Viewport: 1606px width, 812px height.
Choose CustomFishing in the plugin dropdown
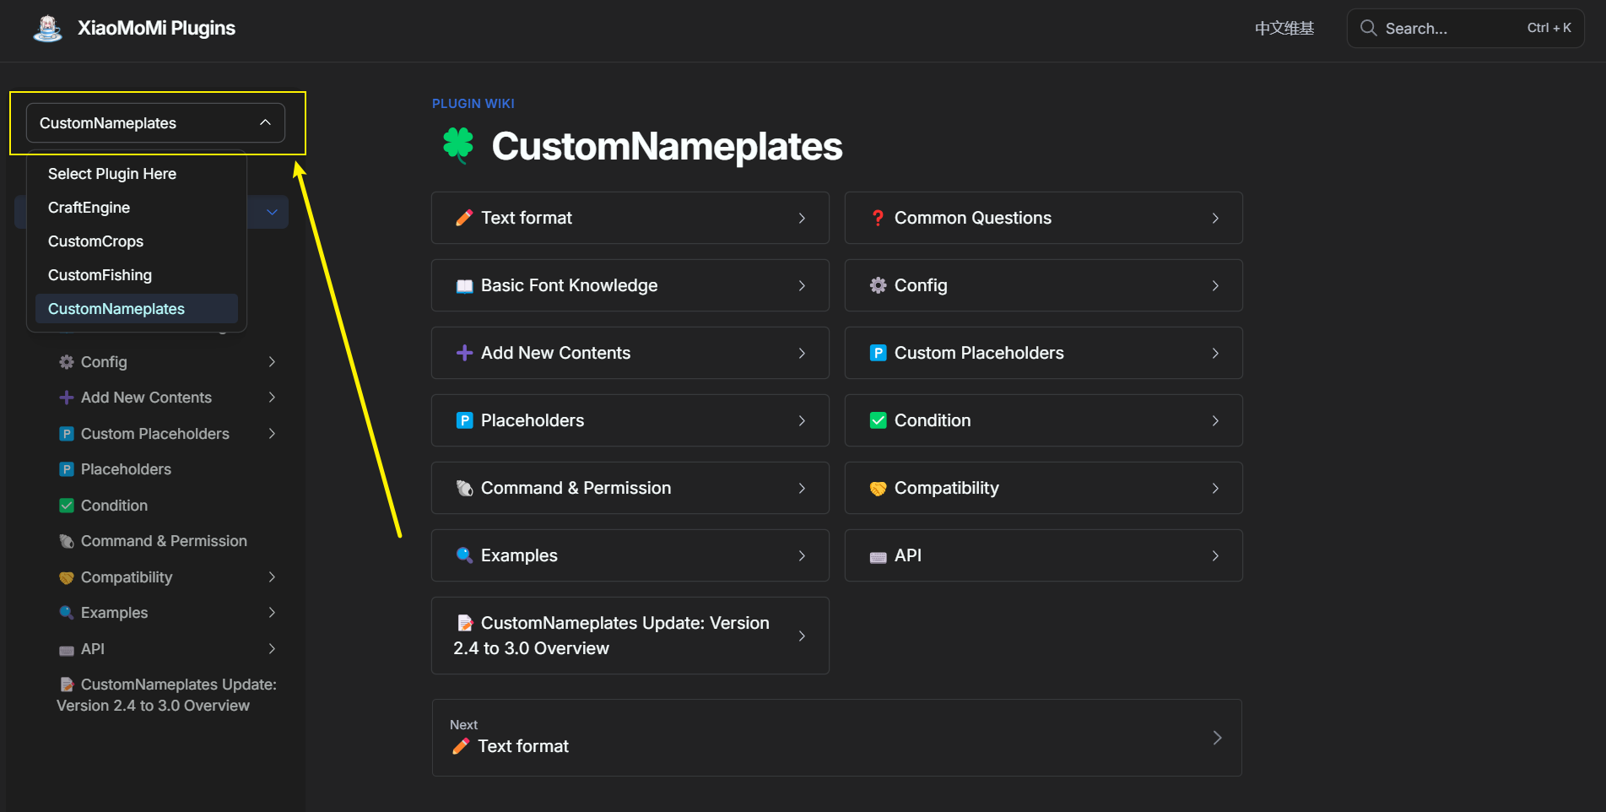click(x=100, y=275)
